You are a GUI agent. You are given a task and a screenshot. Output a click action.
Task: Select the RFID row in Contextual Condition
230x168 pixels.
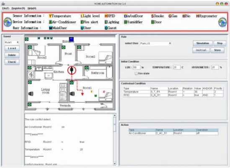(173, 95)
